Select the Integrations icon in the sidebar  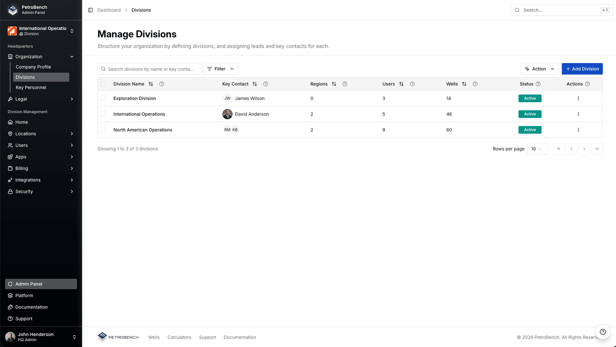click(9, 180)
